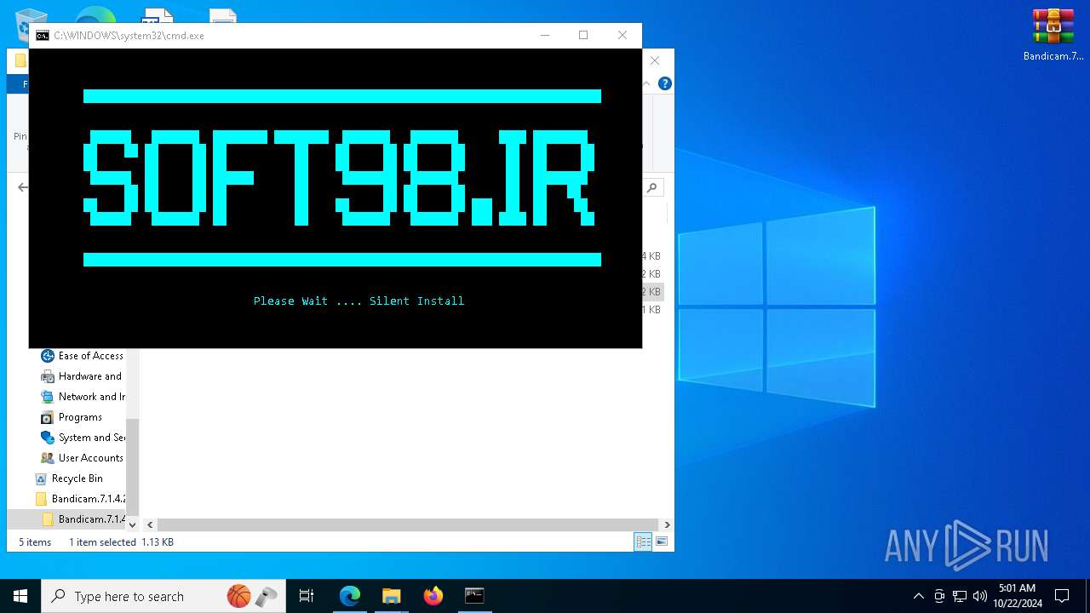Open File Explorer from taskbar
Screen dimensions: 1090x613
391,596
